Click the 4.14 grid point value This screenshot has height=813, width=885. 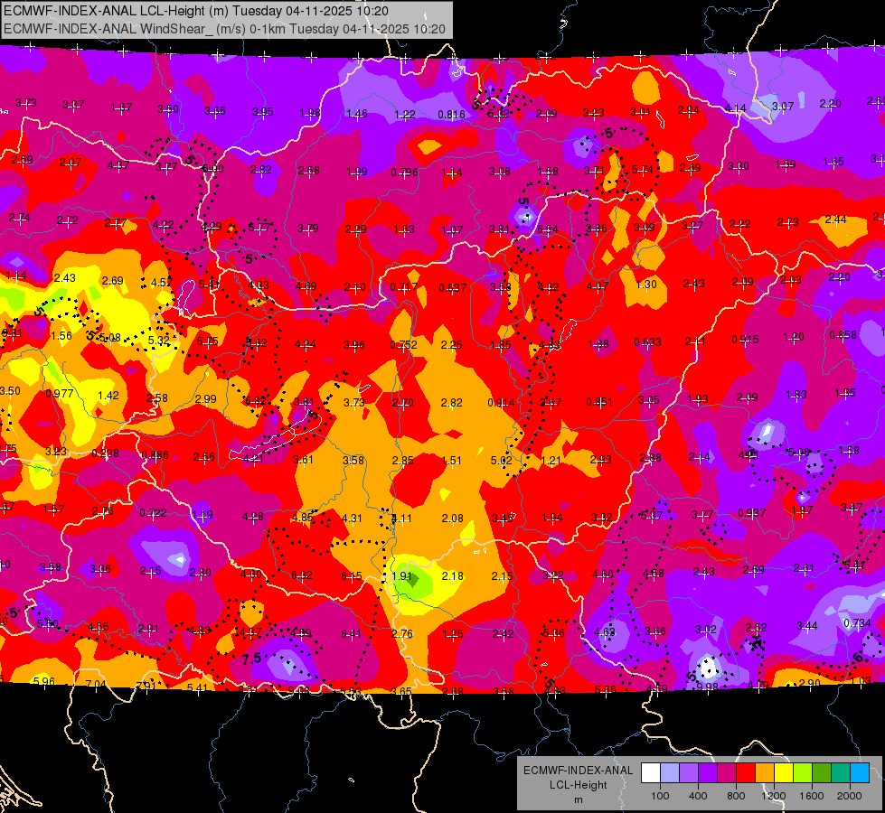736,107
